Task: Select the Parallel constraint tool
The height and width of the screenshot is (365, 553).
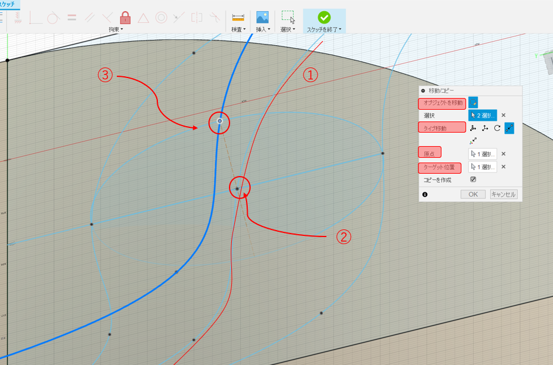Action: click(x=90, y=18)
